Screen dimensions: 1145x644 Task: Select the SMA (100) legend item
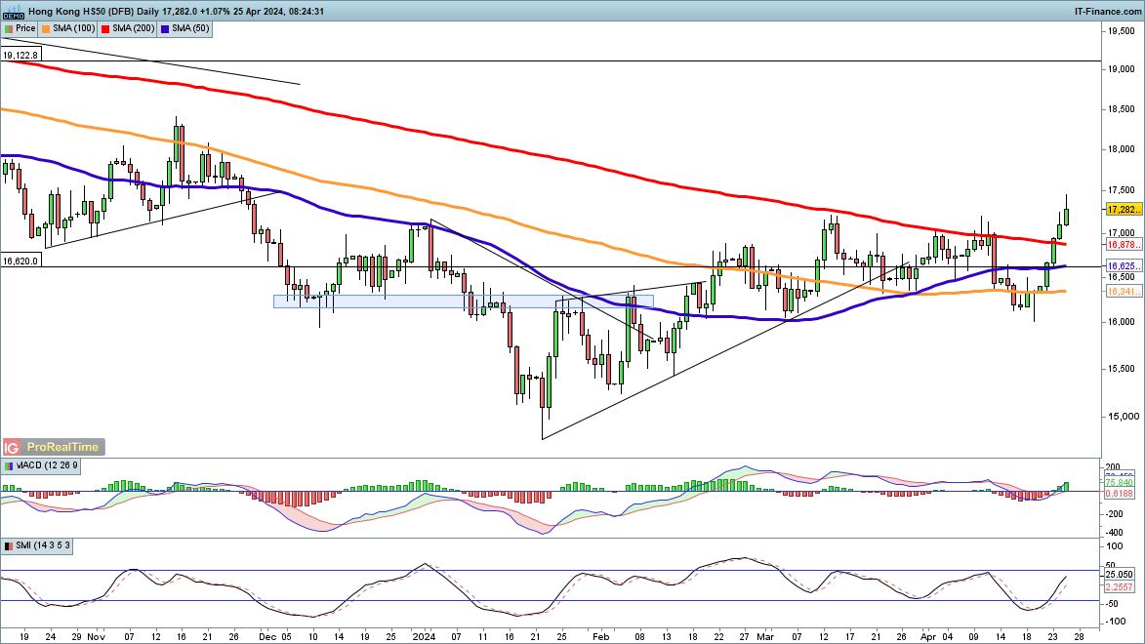69,29
